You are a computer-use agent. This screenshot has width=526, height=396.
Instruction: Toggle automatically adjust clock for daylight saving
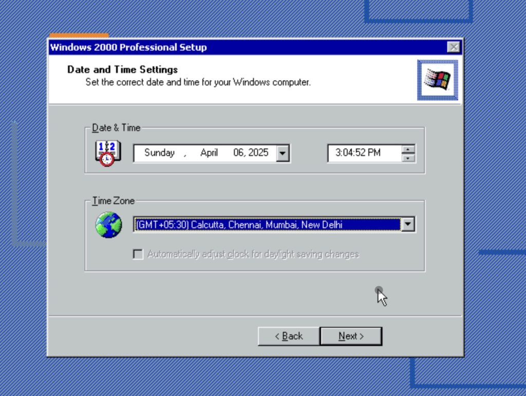tap(138, 254)
